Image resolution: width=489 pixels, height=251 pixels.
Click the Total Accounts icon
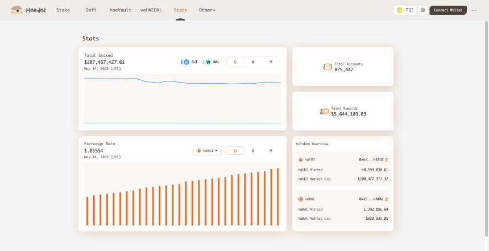[x=328, y=67]
